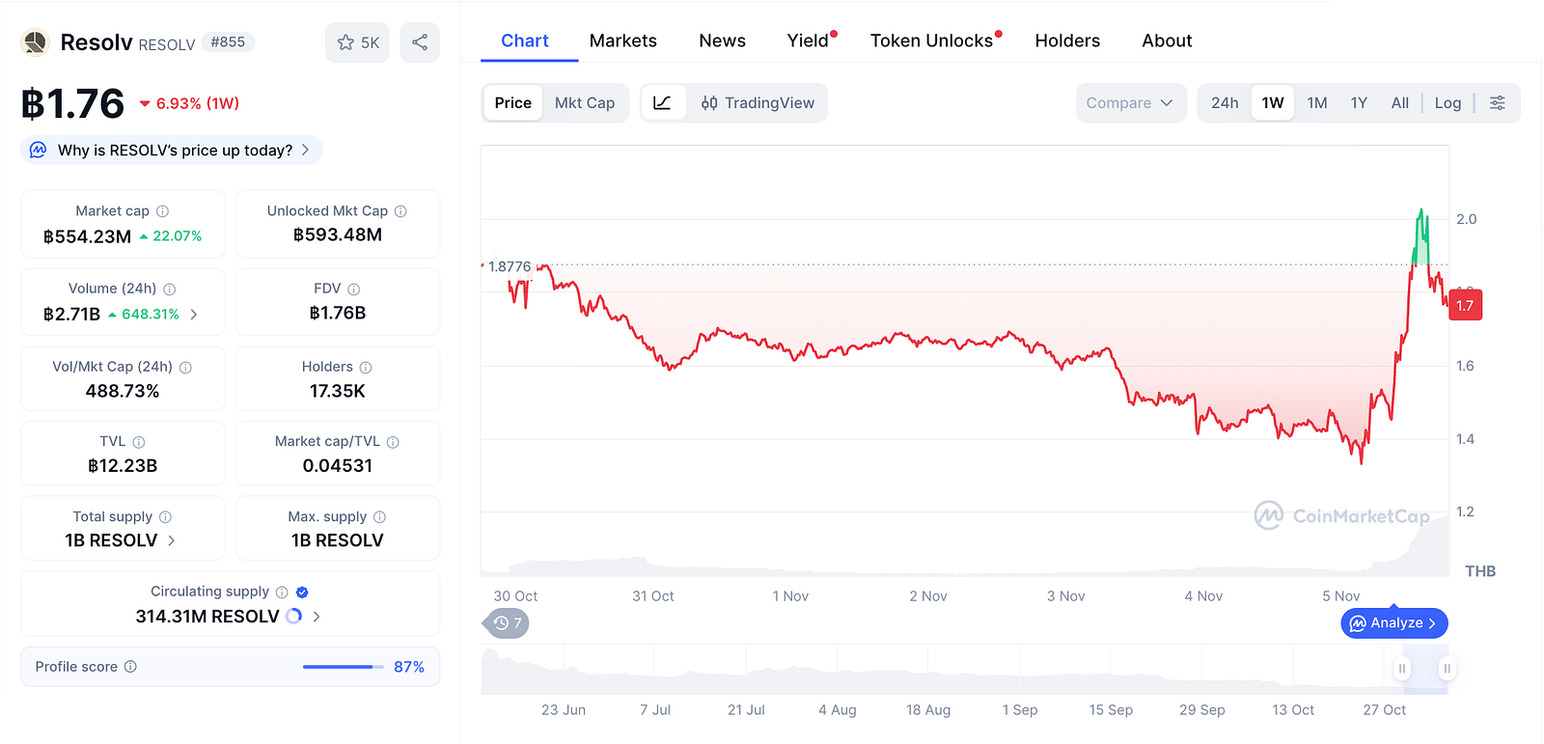Screen dimensions: 1544x744
Task: Click the Holders info icon
Action: coord(366,368)
